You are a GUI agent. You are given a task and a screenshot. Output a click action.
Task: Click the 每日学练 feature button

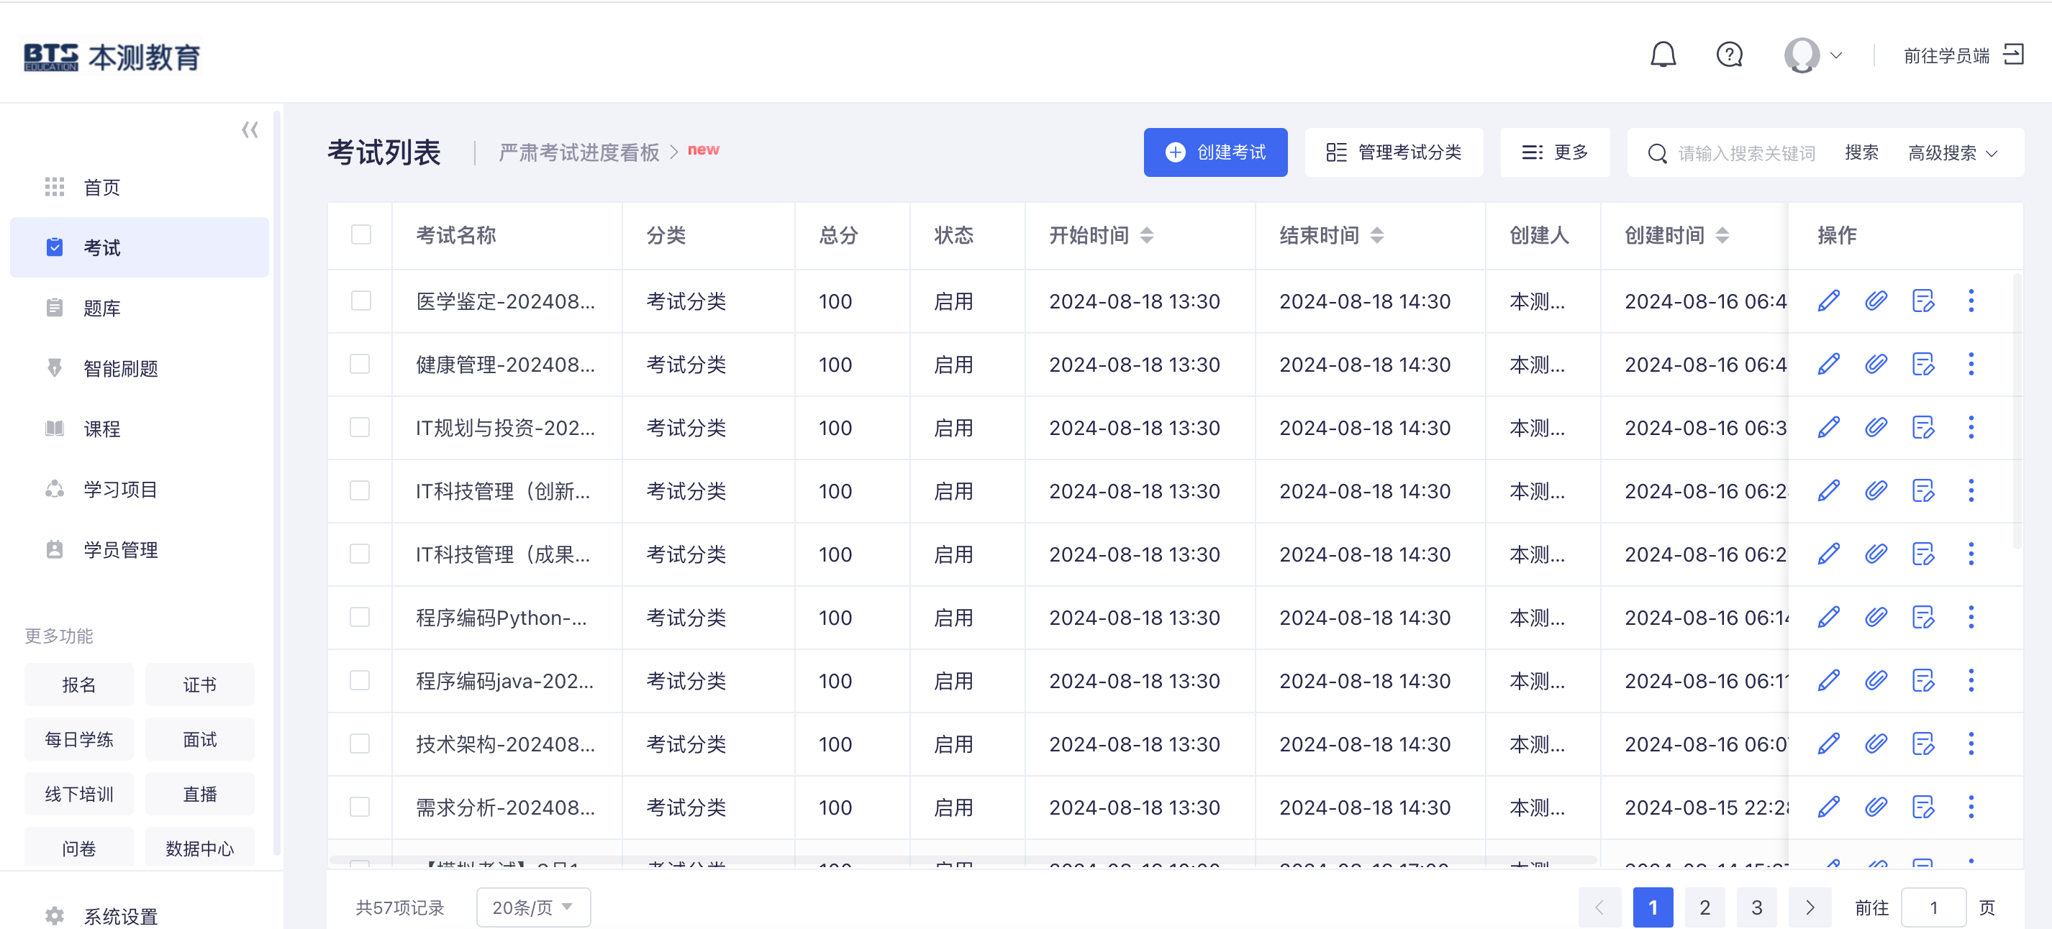pyautogui.click(x=79, y=740)
